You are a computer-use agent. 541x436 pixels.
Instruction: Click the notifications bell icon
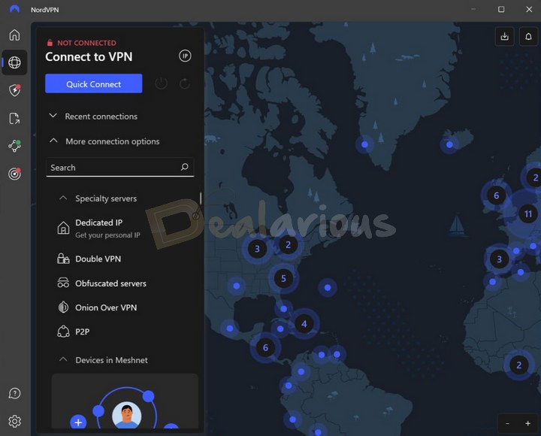coord(528,36)
